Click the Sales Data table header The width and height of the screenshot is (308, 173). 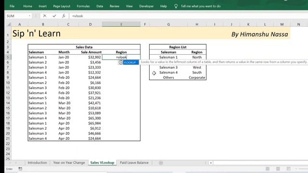coord(84,47)
